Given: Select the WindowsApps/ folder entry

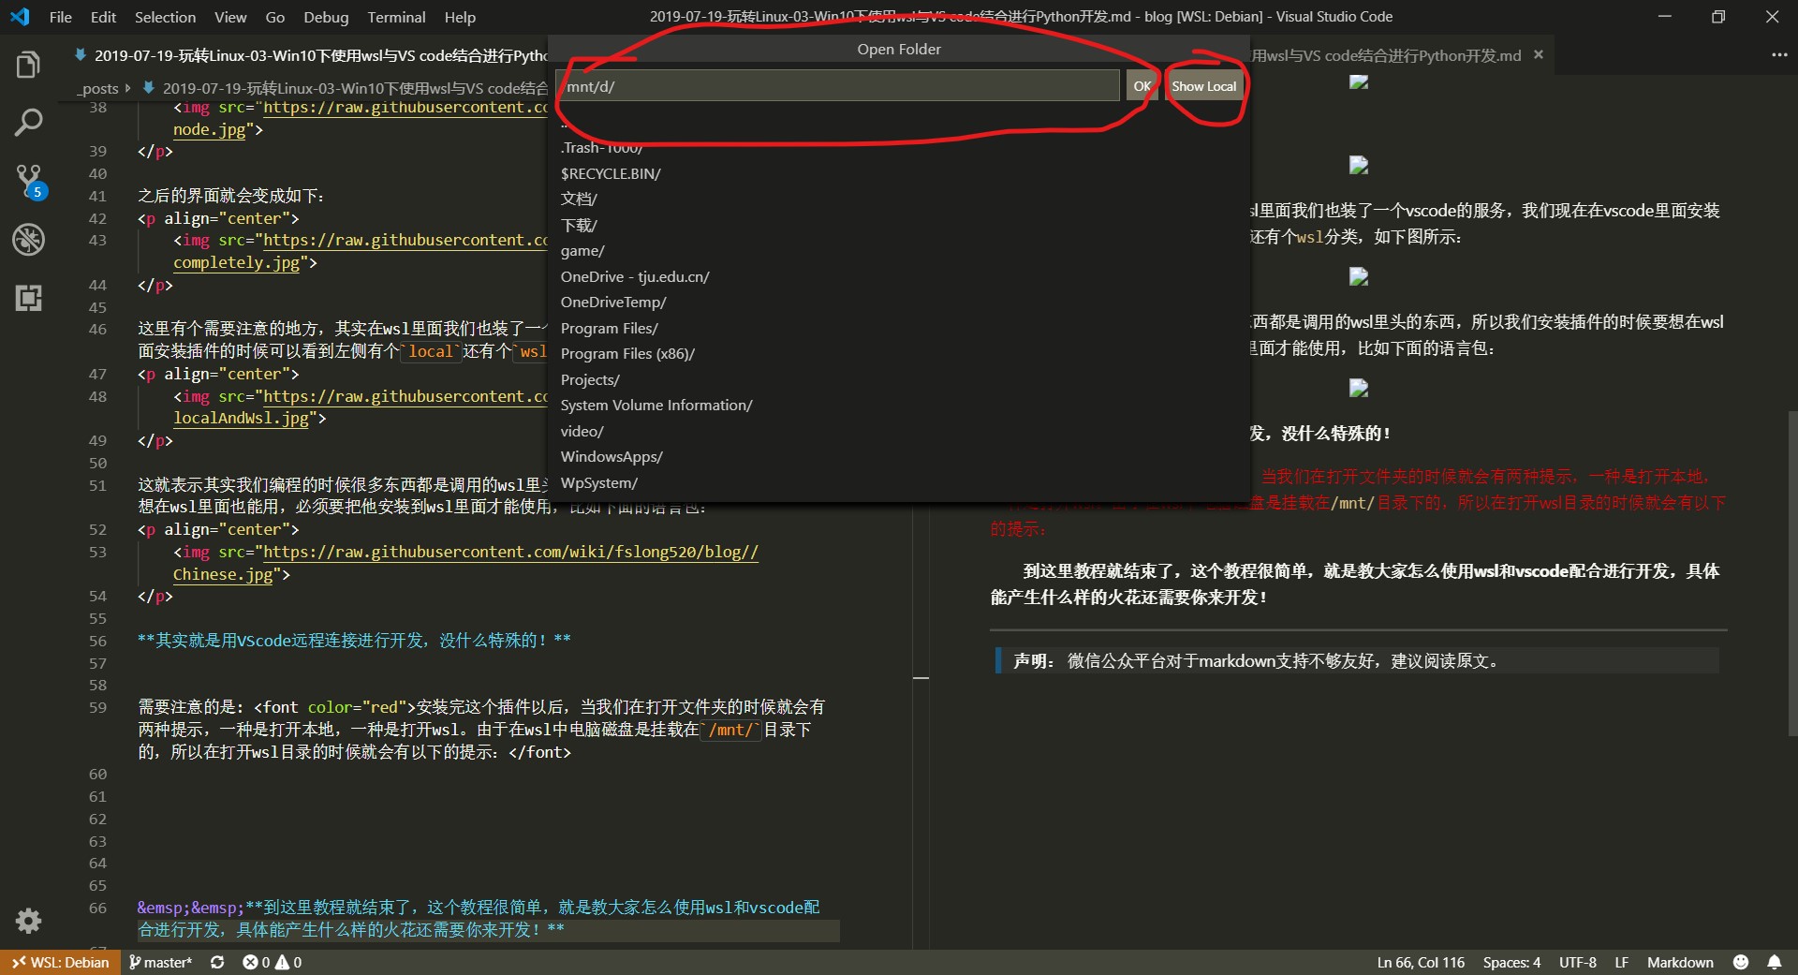Looking at the screenshot, I should pyautogui.click(x=899, y=456).
